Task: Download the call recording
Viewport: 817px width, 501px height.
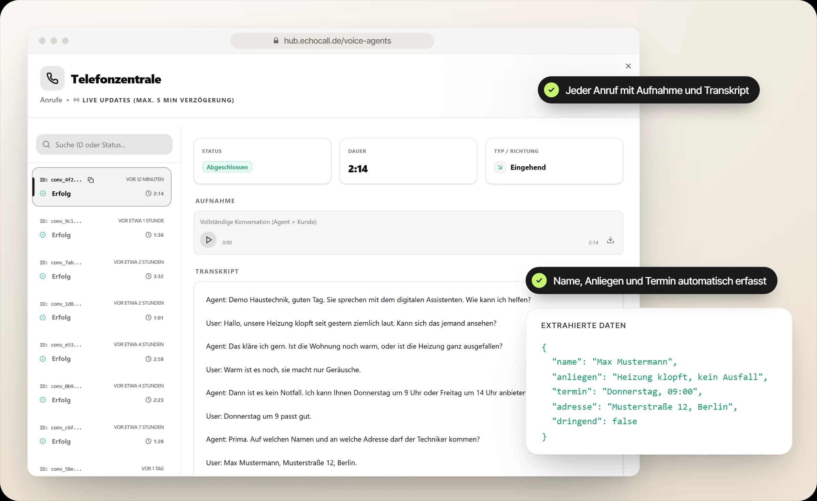Action: [x=610, y=240]
